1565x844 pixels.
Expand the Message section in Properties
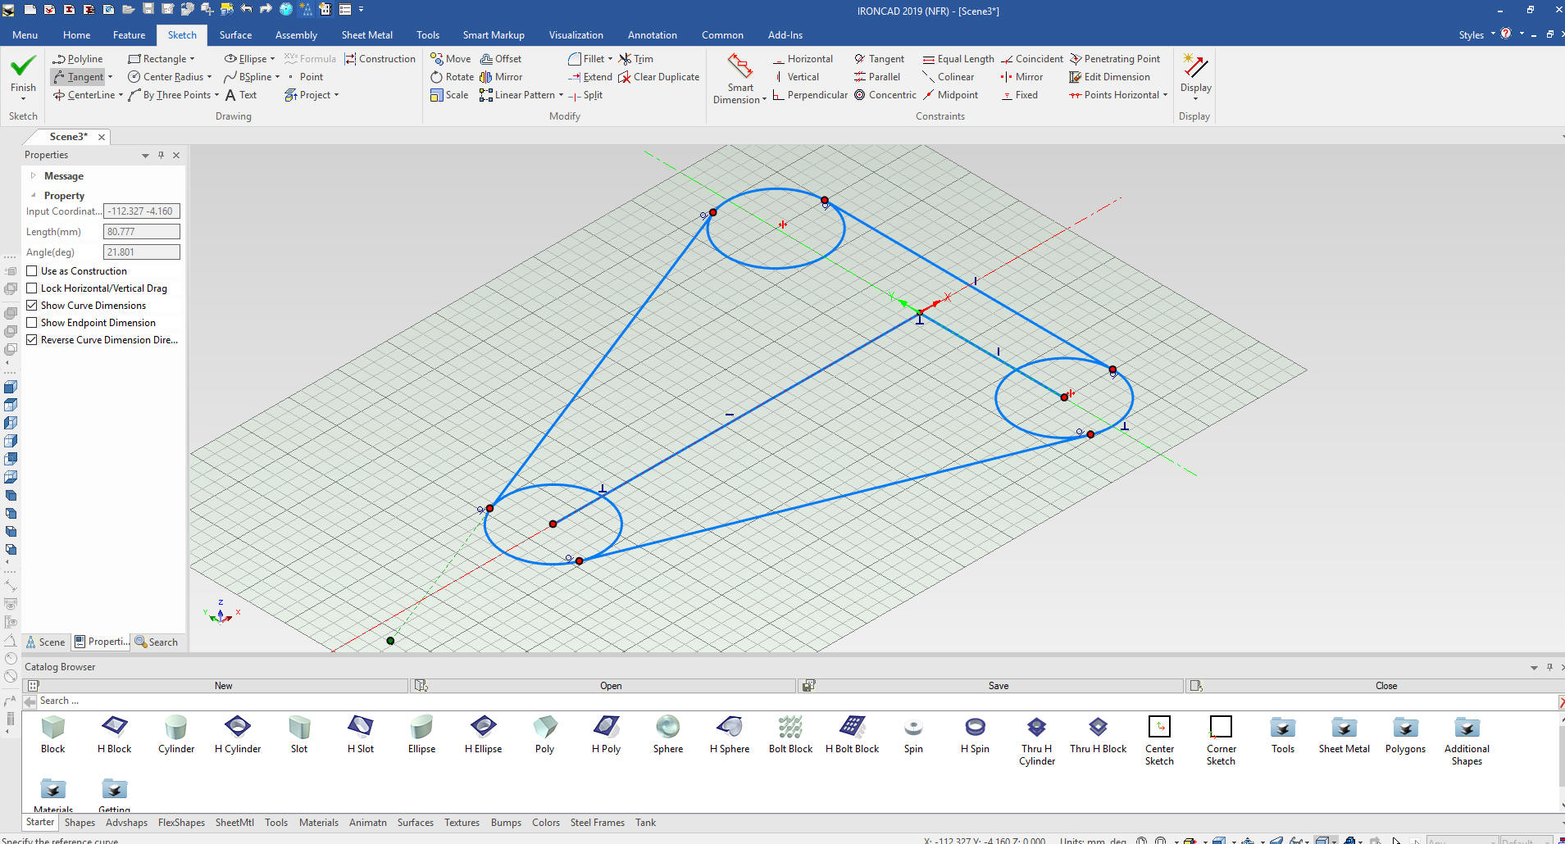coord(33,176)
